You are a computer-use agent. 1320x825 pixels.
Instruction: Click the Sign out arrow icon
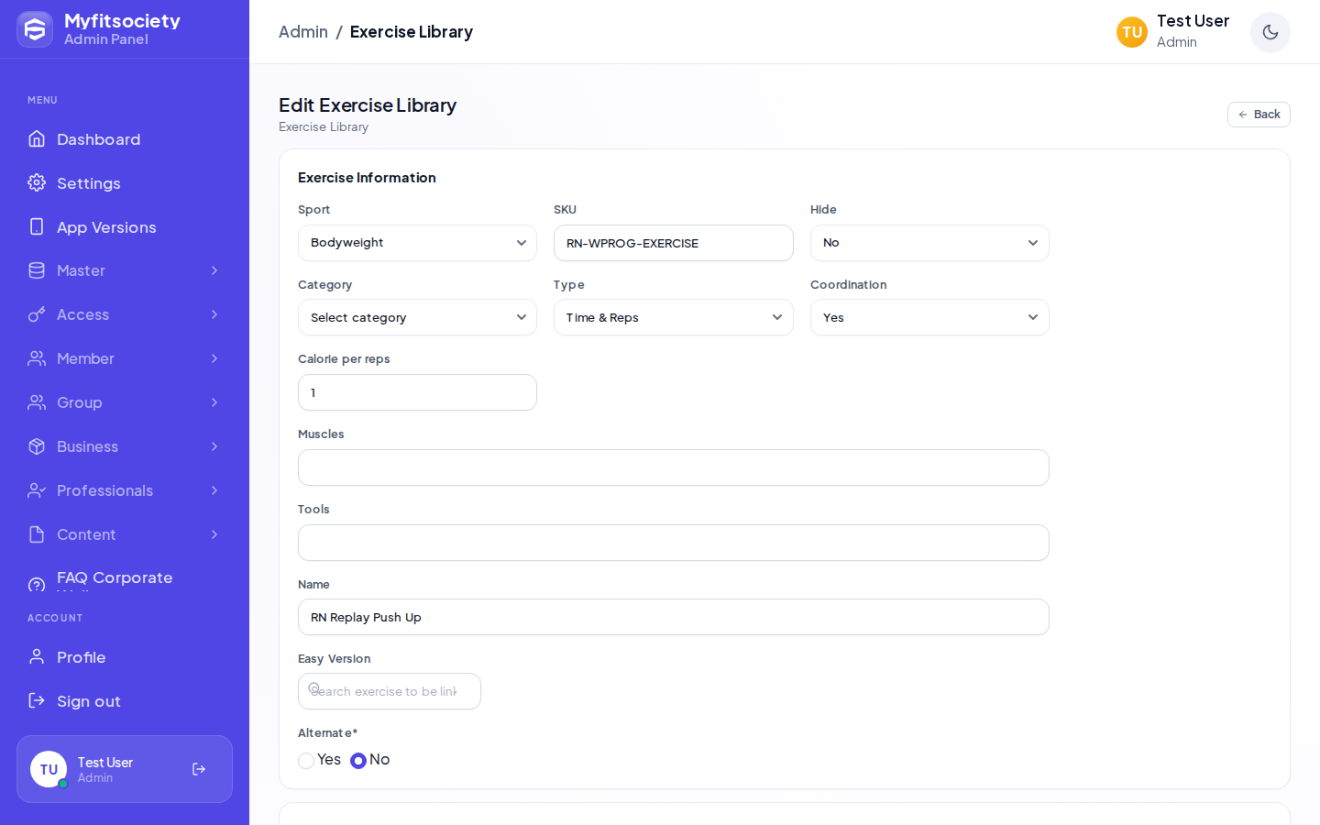[37, 701]
